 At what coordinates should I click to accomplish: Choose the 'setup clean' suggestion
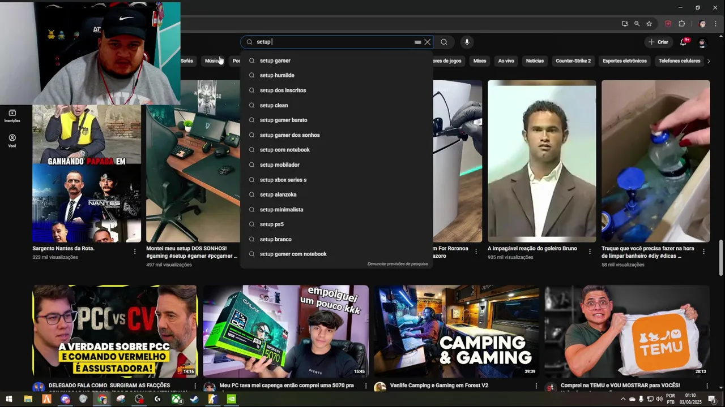(x=337, y=105)
